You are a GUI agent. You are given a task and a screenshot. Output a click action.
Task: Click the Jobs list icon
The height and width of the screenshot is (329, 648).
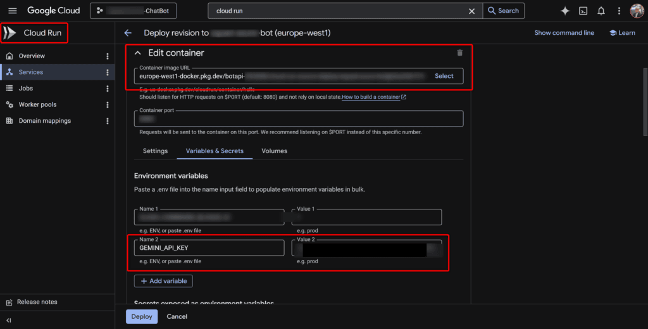[9, 88]
